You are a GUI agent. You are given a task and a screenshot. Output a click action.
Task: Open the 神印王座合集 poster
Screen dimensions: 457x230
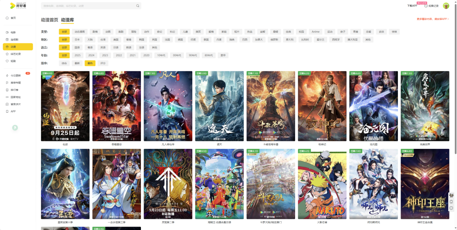click(x=425, y=184)
